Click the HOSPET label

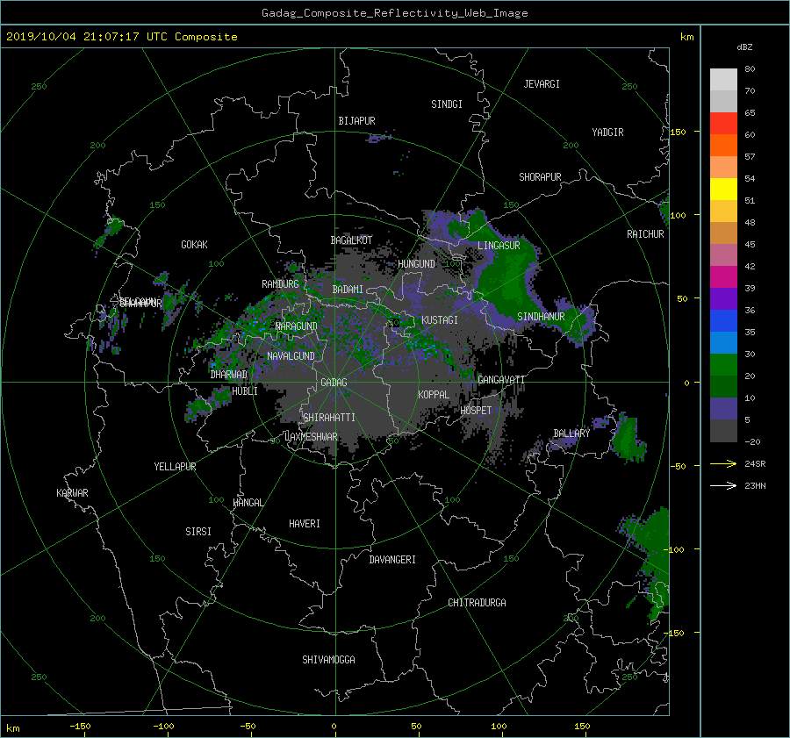(x=476, y=411)
